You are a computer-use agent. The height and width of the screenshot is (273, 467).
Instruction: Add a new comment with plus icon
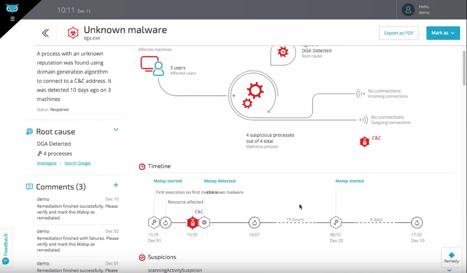coord(116,185)
